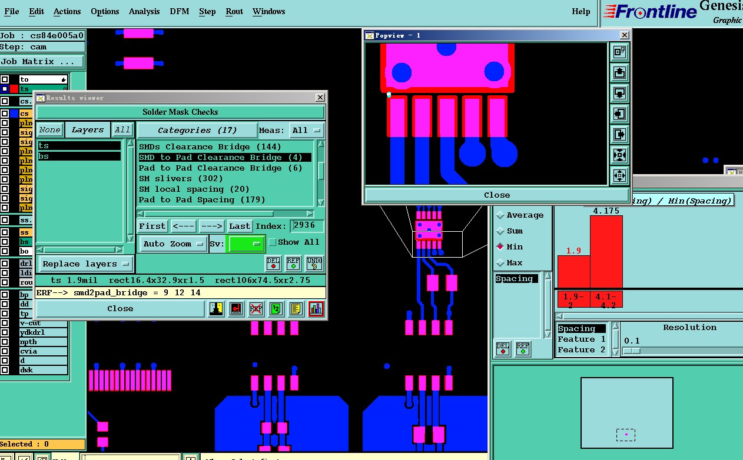Click Close button in Results viewer

pos(120,308)
